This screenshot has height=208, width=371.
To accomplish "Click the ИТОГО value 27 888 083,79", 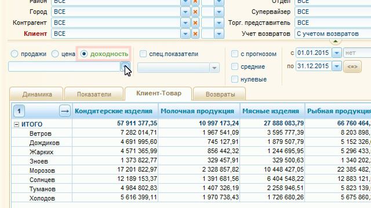I will coord(283,123).
